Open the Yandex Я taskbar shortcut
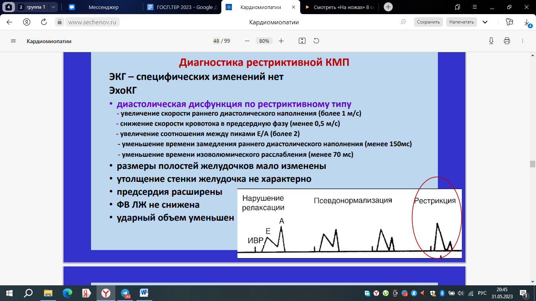 click(x=87, y=293)
